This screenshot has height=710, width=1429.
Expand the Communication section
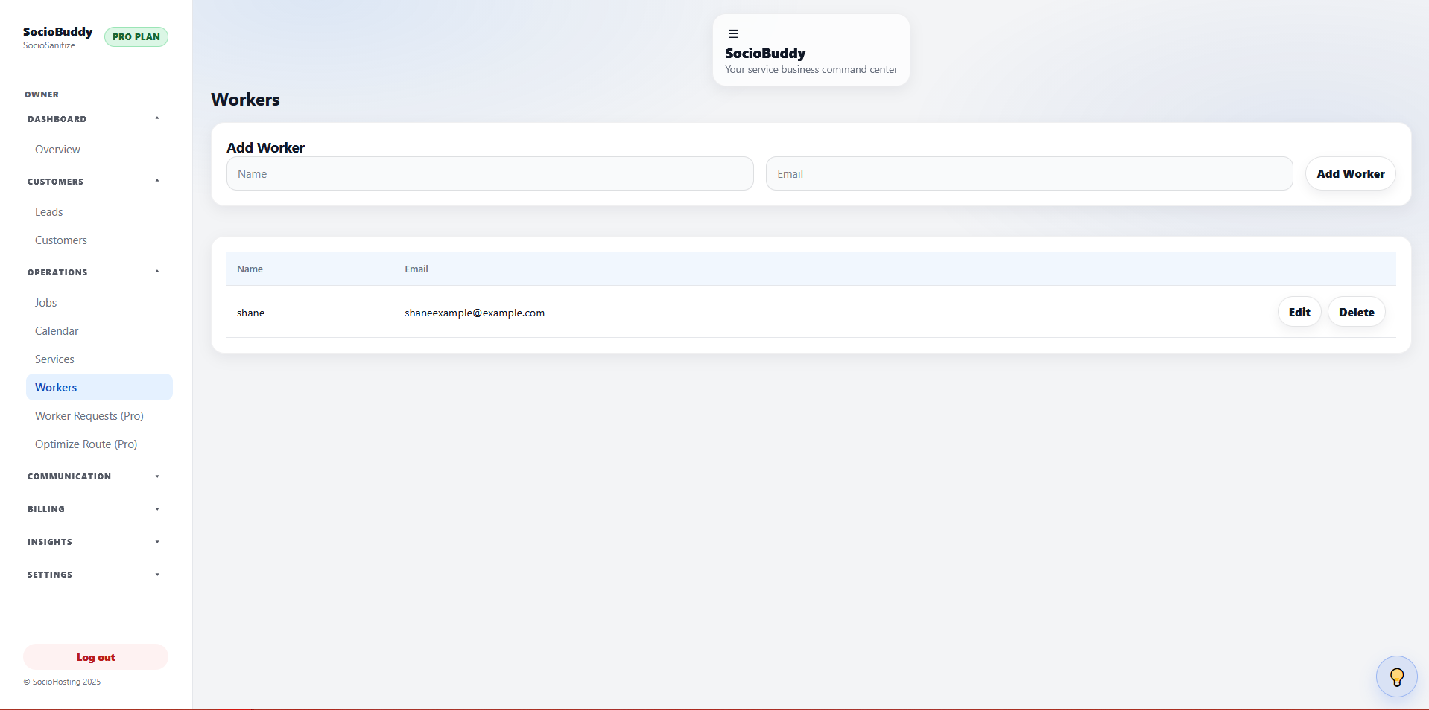[x=94, y=476]
